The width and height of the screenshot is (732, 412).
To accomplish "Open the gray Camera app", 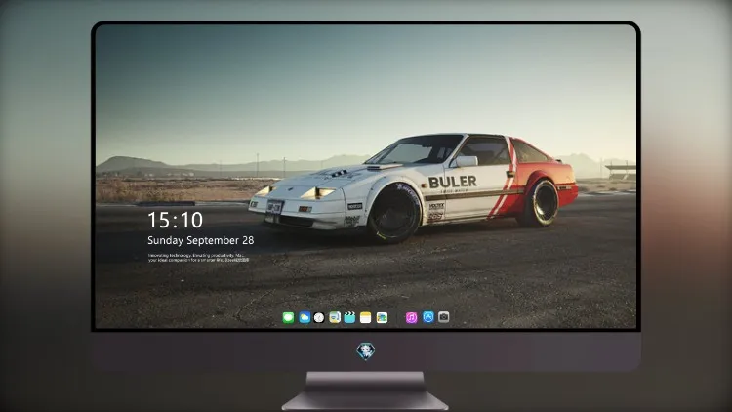I will pos(444,317).
